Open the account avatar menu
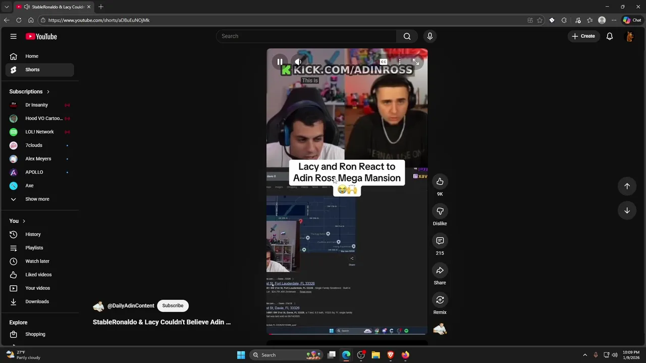Viewport: 646px width, 363px height. coord(630,36)
